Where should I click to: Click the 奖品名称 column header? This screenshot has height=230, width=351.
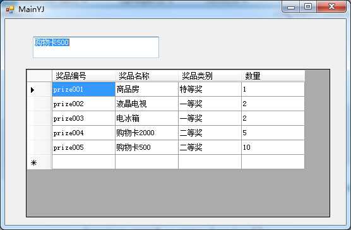pyautogui.click(x=146, y=76)
